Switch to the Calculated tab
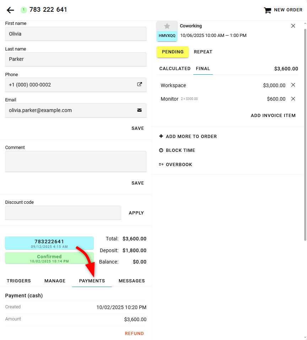The height and width of the screenshot is (340, 307). click(x=175, y=69)
